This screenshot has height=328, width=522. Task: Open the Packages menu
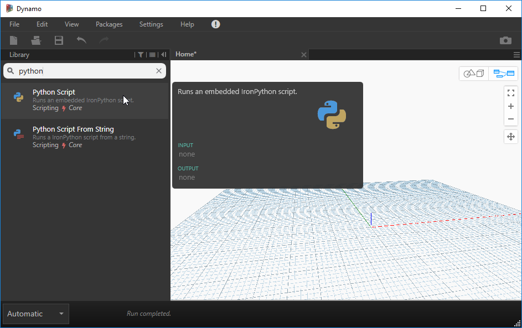click(x=108, y=24)
